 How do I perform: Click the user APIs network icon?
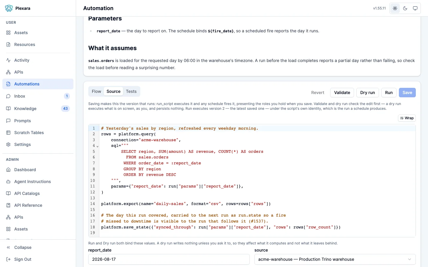[8, 72]
